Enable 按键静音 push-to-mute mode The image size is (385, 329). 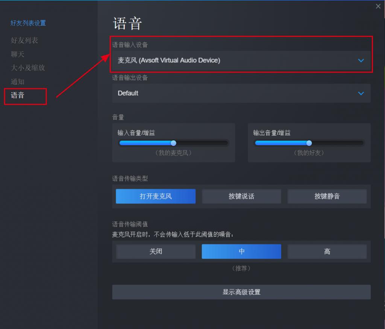[327, 196]
